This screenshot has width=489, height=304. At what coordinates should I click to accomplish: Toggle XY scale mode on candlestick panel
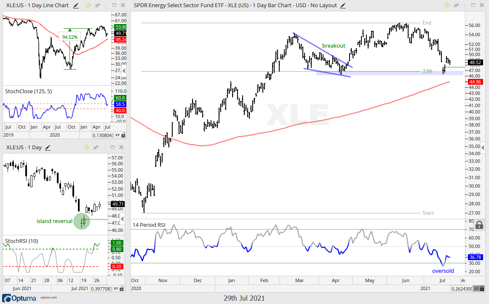116,289
